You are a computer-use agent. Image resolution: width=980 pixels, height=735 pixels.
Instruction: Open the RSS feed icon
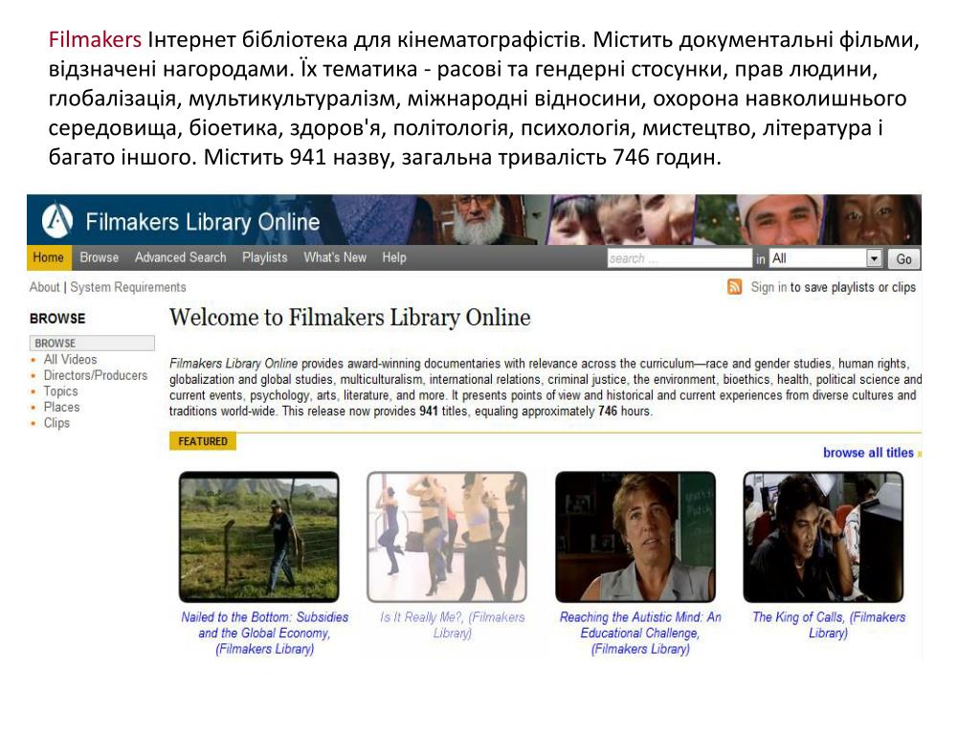734,287
